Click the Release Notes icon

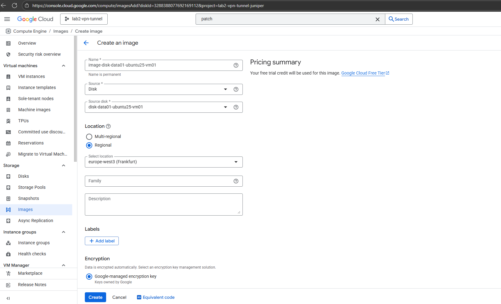click(x=8, y=285)
